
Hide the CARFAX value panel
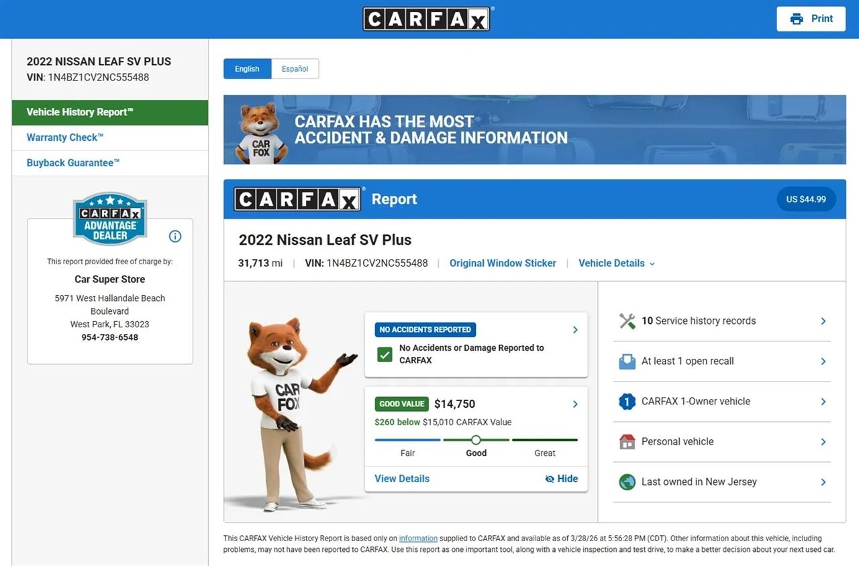[x=562, y=479]
